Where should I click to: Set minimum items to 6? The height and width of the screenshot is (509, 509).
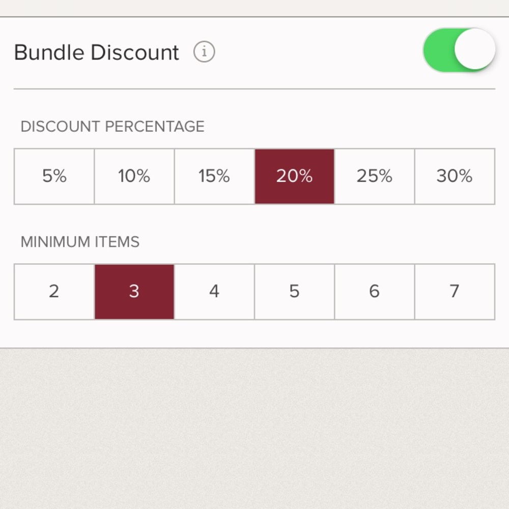375,291
